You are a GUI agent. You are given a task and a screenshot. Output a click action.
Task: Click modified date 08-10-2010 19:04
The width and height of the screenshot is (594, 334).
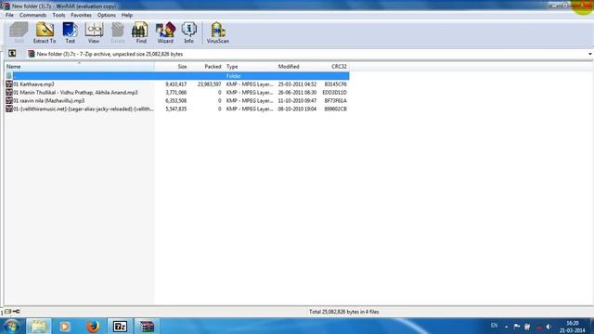tap(297, 109)
